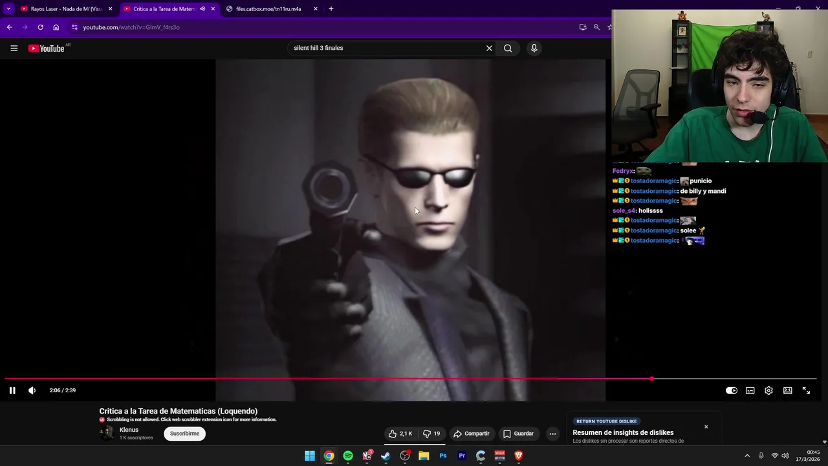Mute the tab via its speaker icon
This screenshot has width=828, height=466.
click(x=202, y=9)
